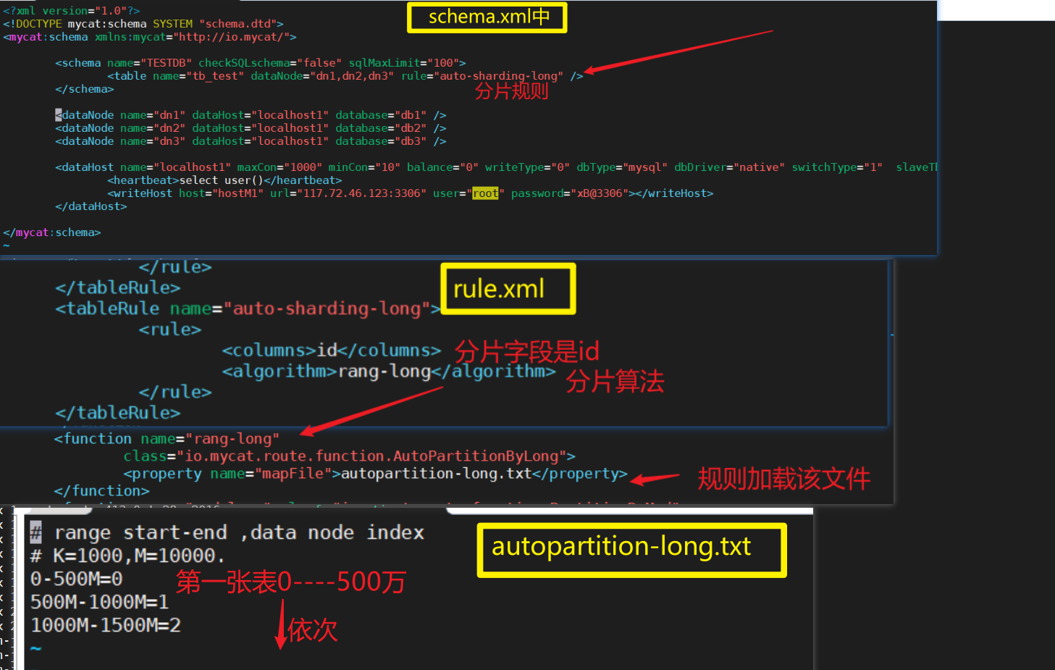The height and width of the screenshot is (670, 1055).
Task: Click dbType="mysql" attribute
Action: (622, 167)
